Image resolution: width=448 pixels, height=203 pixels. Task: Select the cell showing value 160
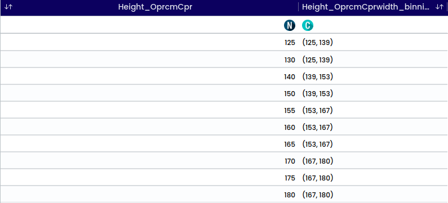tap(149, 127)
